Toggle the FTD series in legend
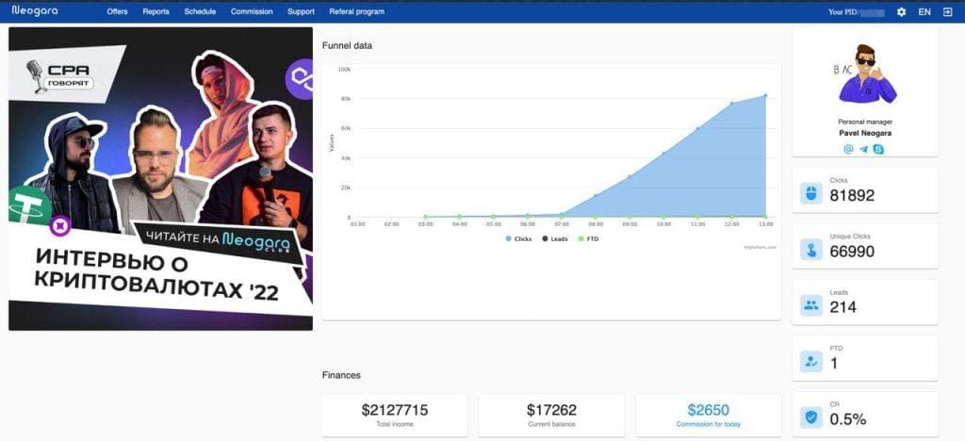 tap(588, 238)
